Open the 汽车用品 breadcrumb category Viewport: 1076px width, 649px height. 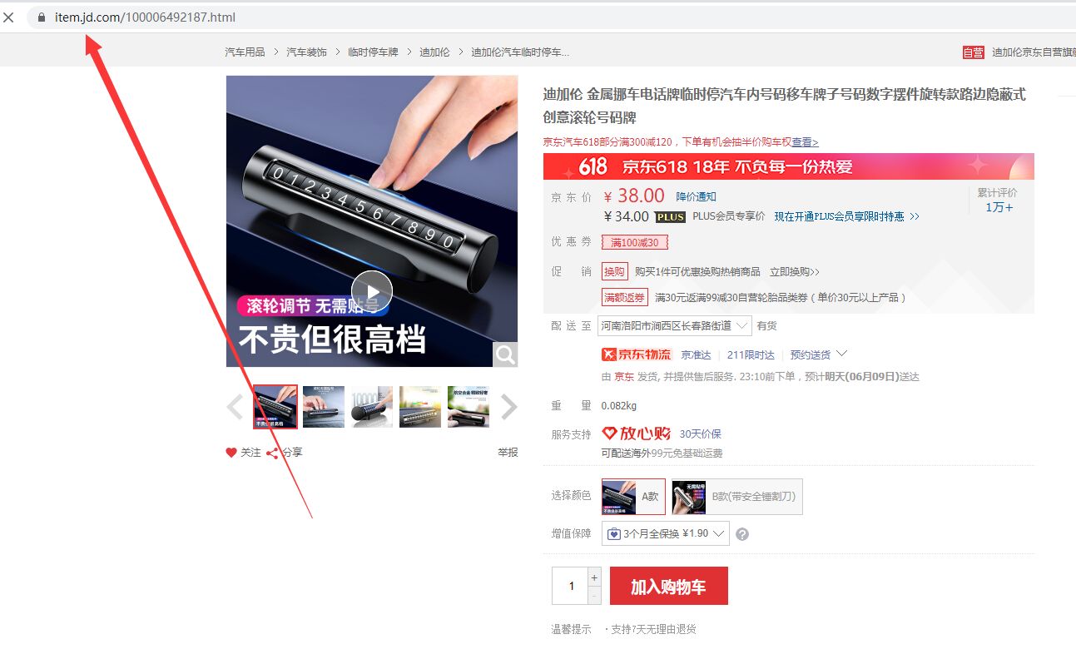[x=245, y=52]
